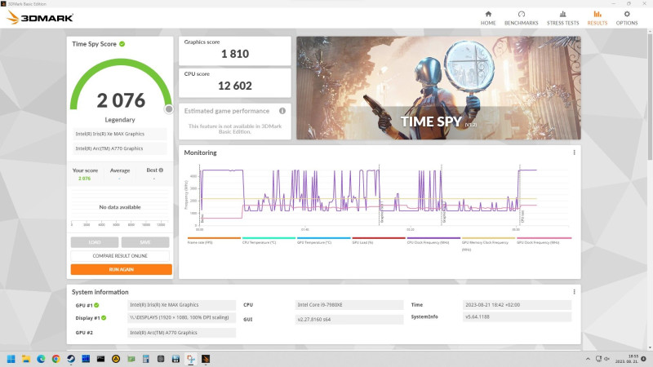Select the GPU #1 value field

(181, 304)
